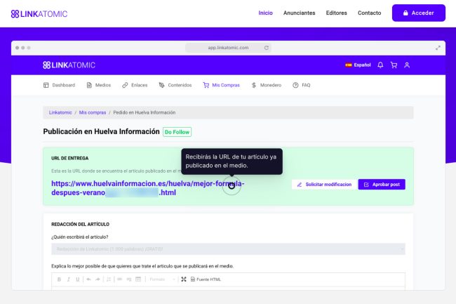Switch to the Monedero tab
The width and height of the screenshot is (456, 304).
click(266, 85)
